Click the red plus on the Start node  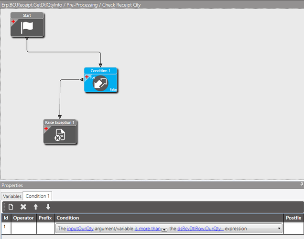[x=13, y=22]
